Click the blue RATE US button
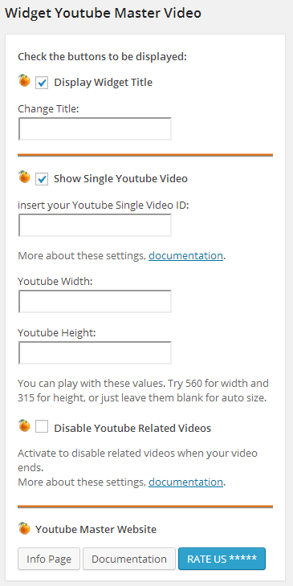293x586 pixels. point(222,559)
